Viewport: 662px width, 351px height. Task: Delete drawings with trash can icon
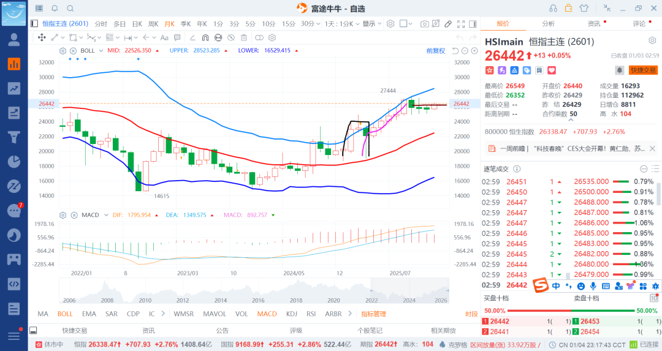pyautogui.click(x=243, y=37)
